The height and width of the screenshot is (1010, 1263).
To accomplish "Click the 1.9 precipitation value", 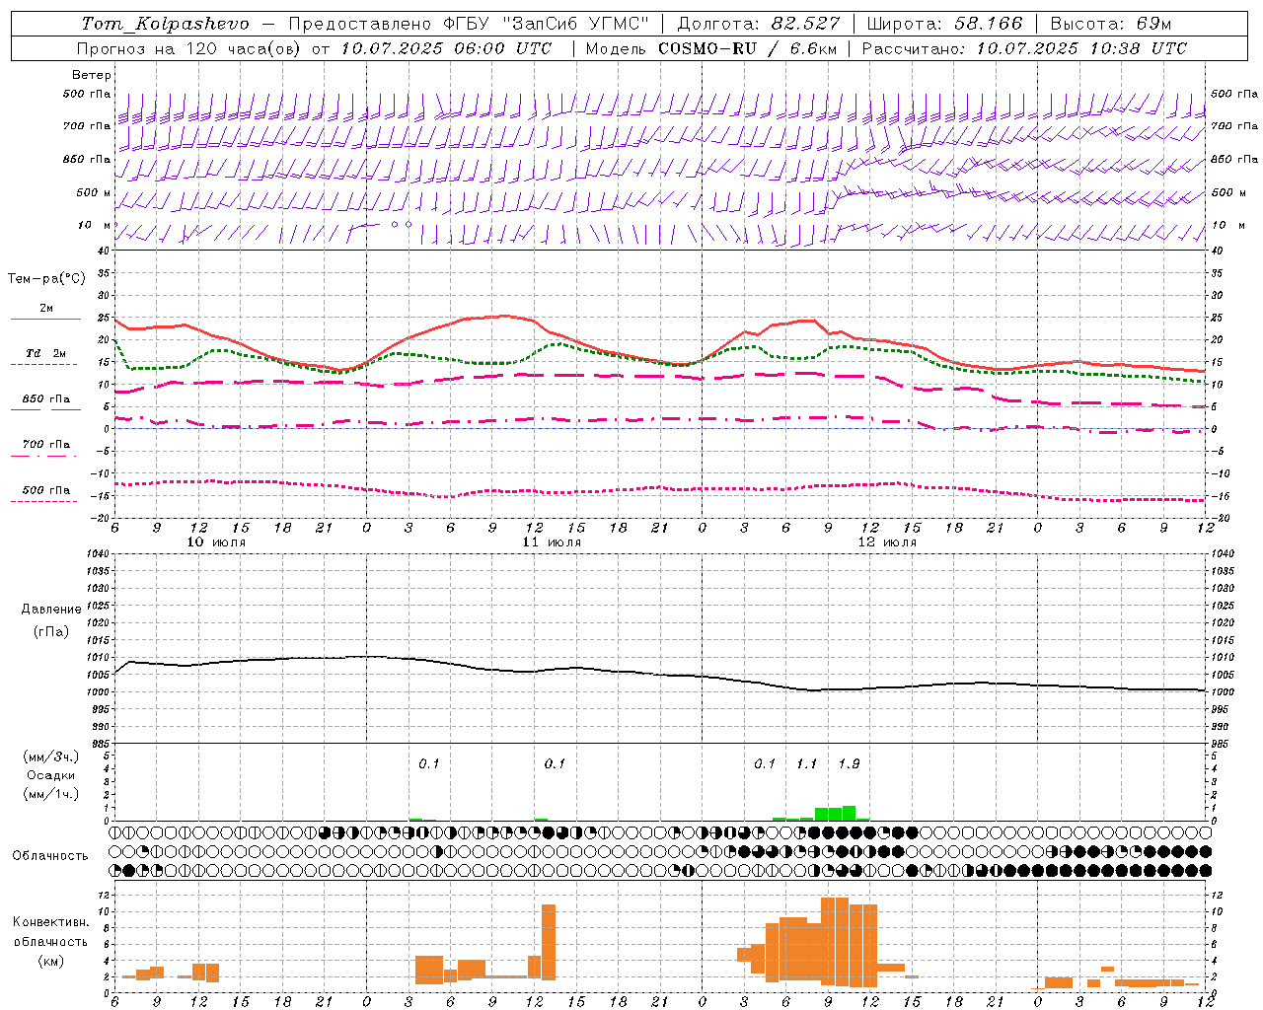I will pyautogui.click(x=849, y=763).
